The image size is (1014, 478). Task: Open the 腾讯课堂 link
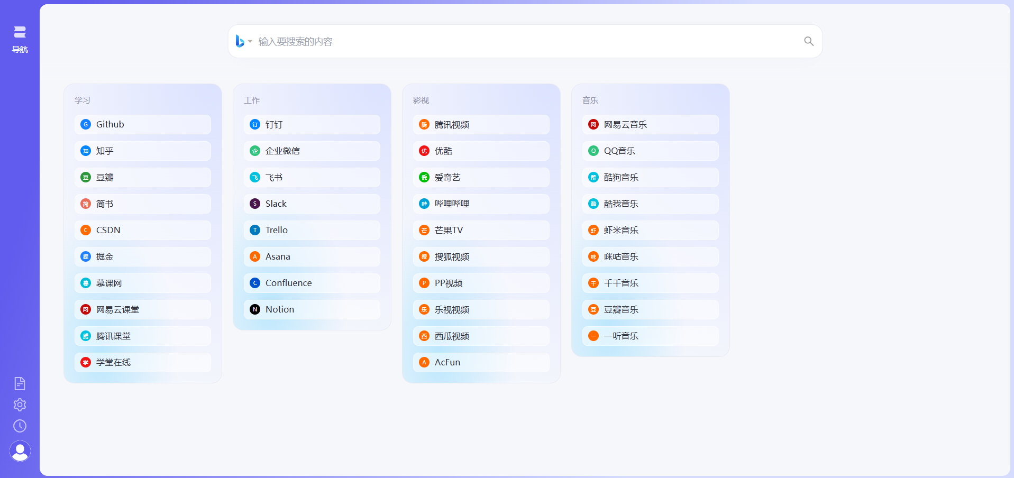[x=143, y=336]
